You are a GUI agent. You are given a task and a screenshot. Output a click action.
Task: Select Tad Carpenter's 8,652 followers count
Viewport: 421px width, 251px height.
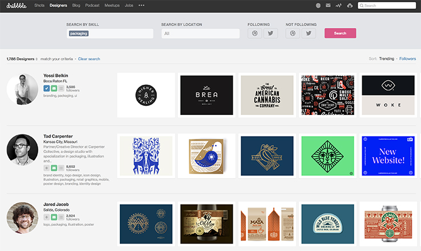pos(73,168)
